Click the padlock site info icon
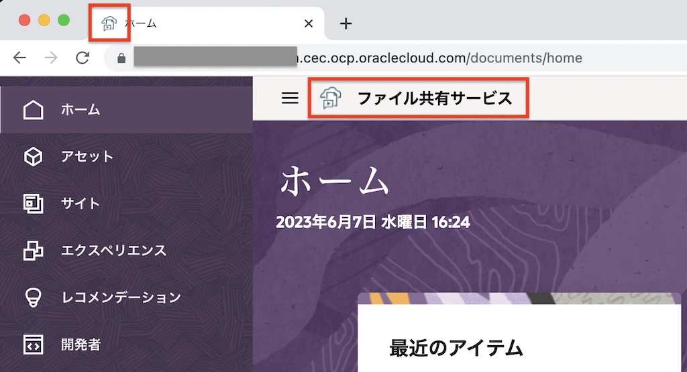The height and width of the screenshot is (372, 687). (x=121, y=58)
